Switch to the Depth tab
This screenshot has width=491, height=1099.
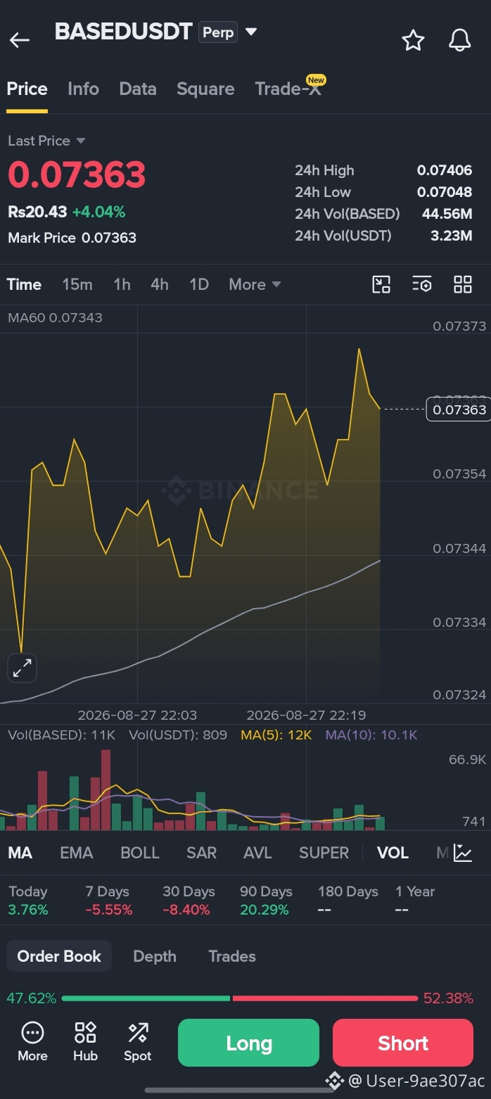pos(155,956)
